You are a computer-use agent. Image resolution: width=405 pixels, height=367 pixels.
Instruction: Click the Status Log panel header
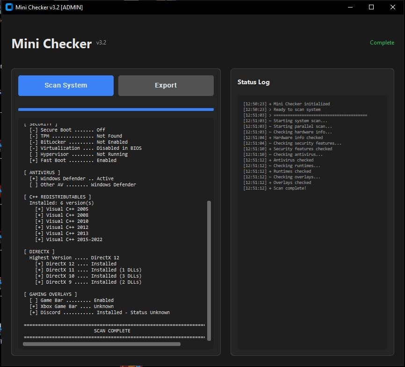coord(253,81)
